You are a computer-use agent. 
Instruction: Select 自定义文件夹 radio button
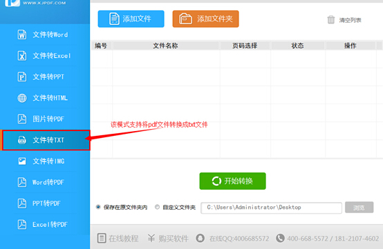[157, 207]
